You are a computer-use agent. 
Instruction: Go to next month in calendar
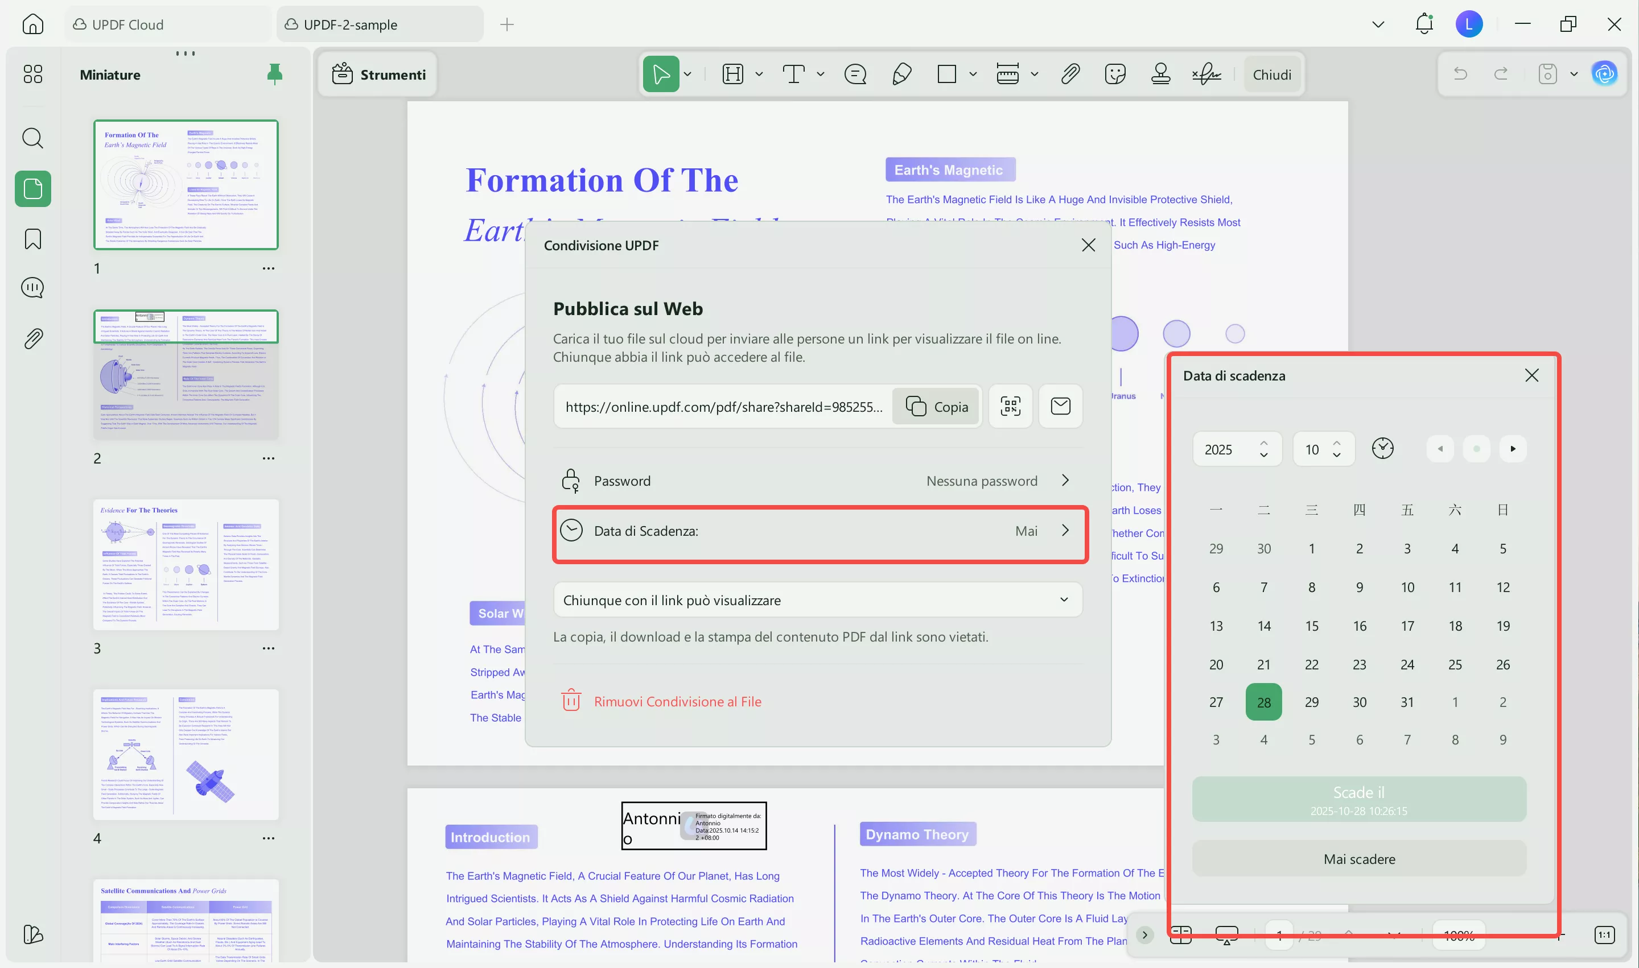click(1512, 448)
